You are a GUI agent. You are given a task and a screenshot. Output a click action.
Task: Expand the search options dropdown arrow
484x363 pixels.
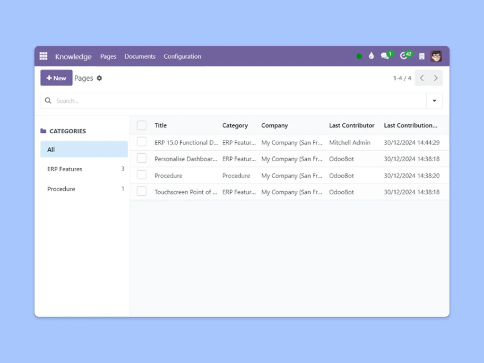click(x=434, y=101)
